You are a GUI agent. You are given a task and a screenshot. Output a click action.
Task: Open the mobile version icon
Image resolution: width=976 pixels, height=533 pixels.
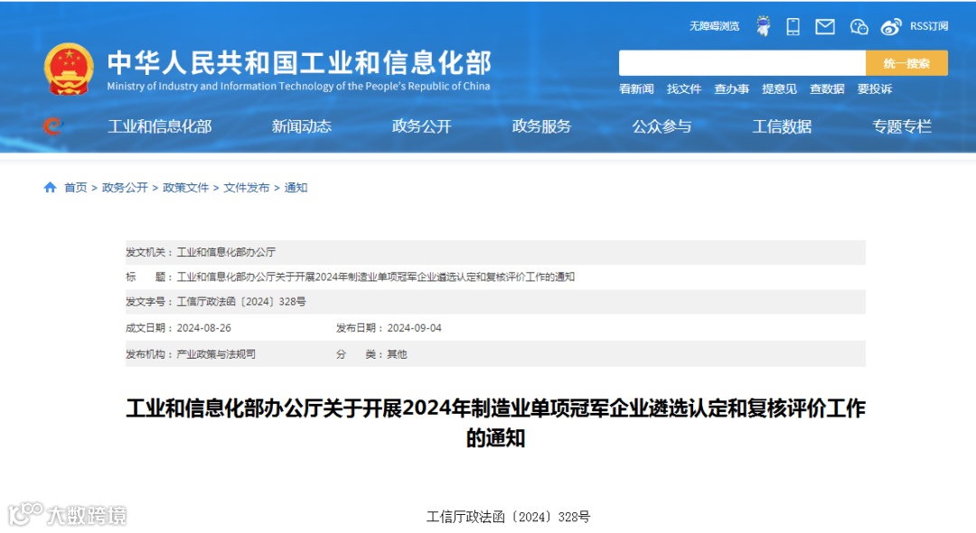793,26
